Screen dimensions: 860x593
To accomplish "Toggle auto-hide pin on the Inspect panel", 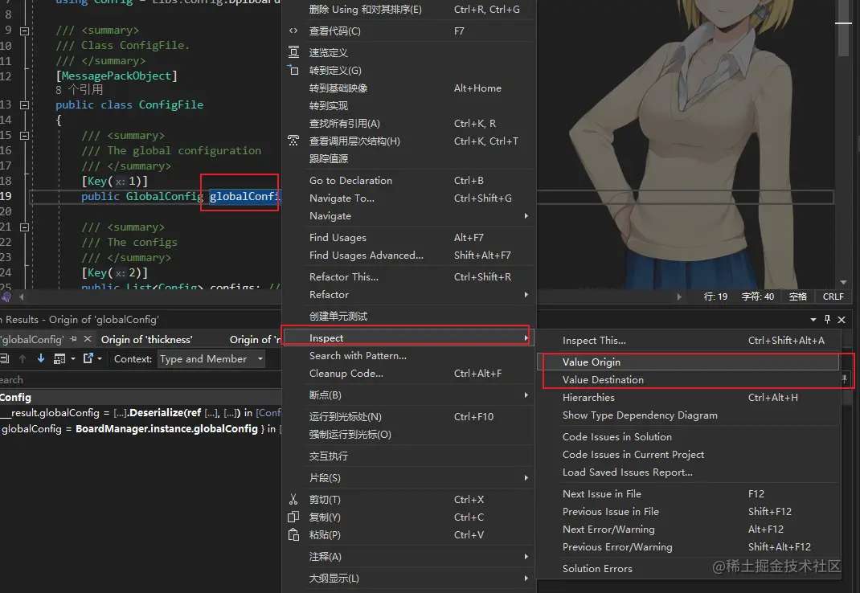I will coord(826,320).
